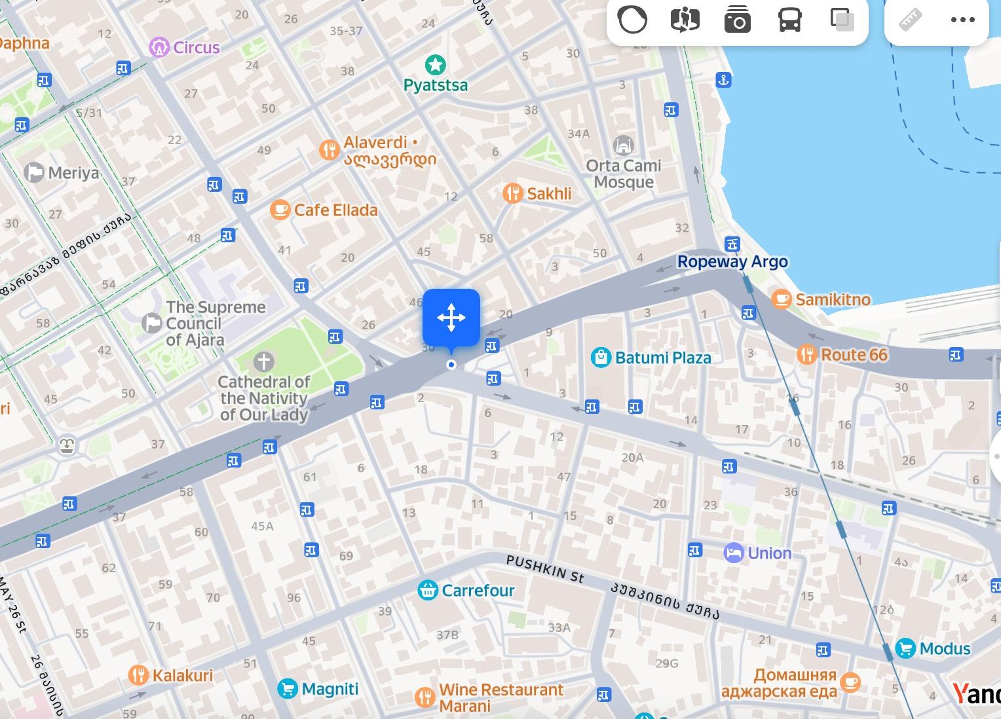Open the Batumi Plaza label

663,358
